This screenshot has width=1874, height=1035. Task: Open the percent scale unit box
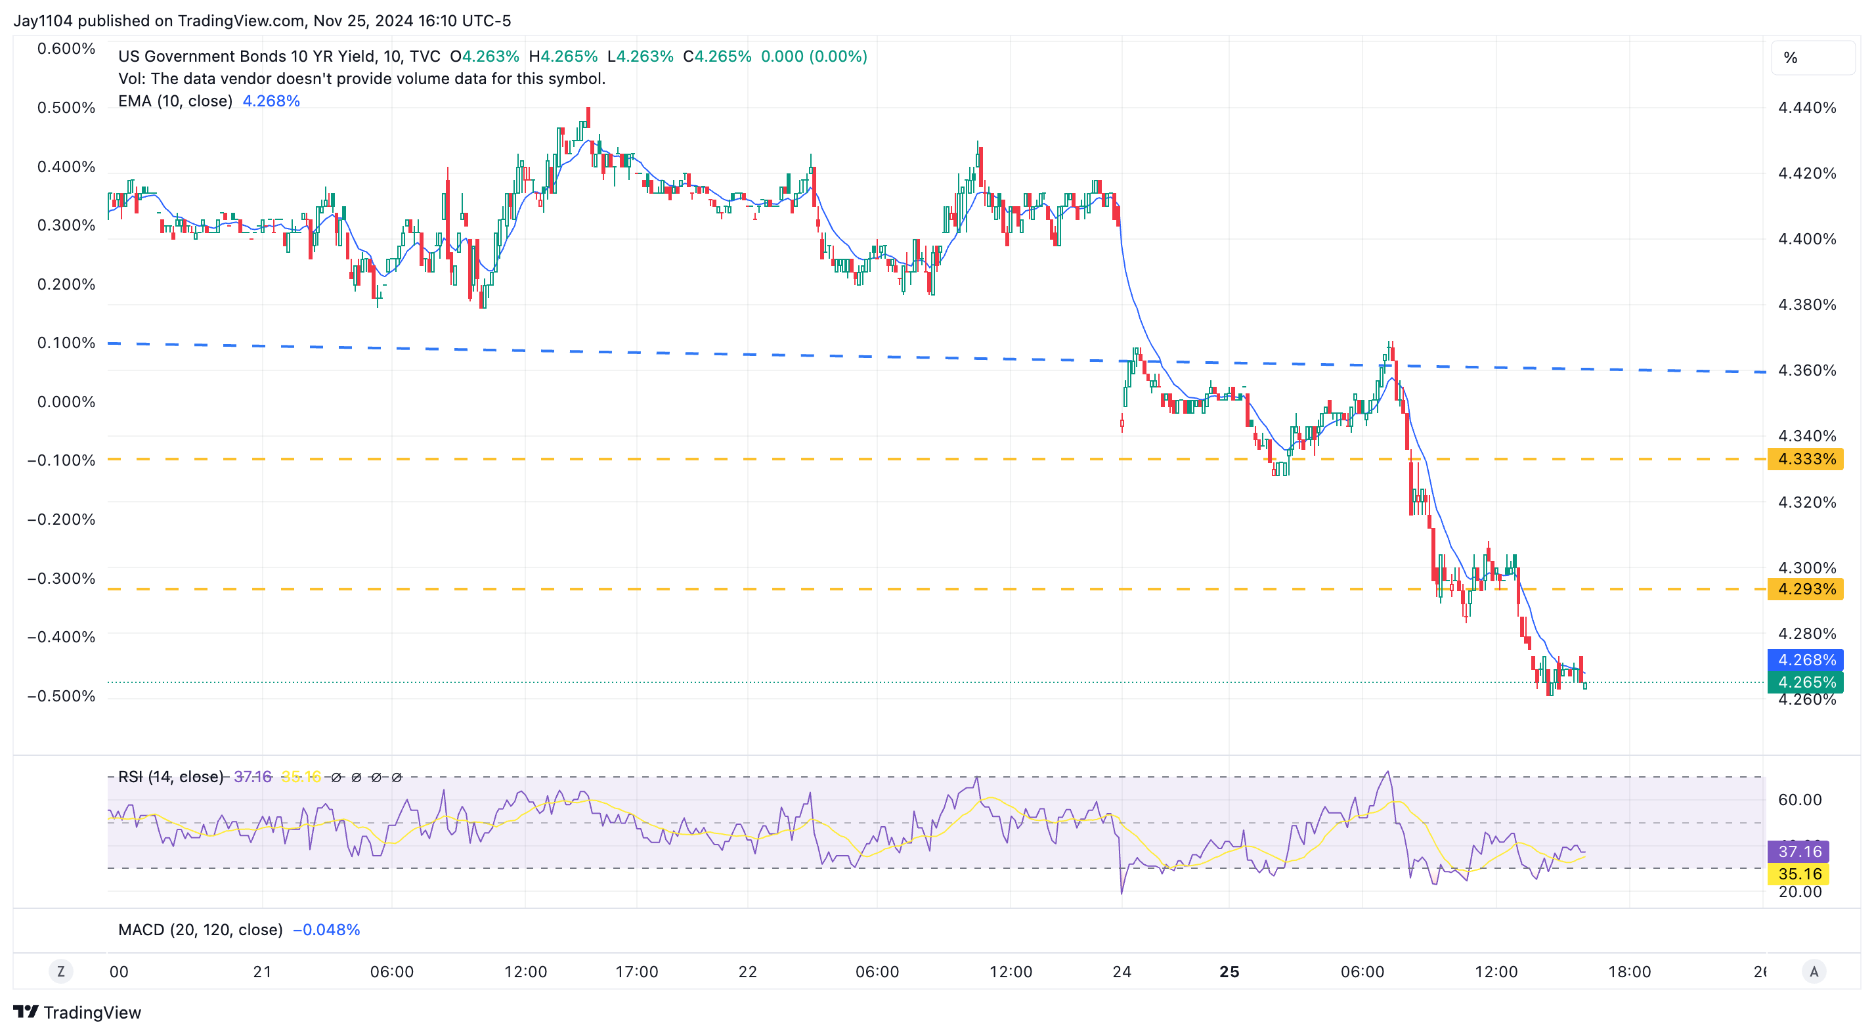point(1812,58)
